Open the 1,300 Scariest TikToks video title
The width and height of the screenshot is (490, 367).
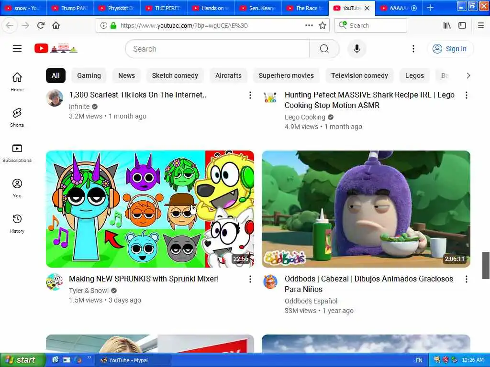click(x=137, y=95)
